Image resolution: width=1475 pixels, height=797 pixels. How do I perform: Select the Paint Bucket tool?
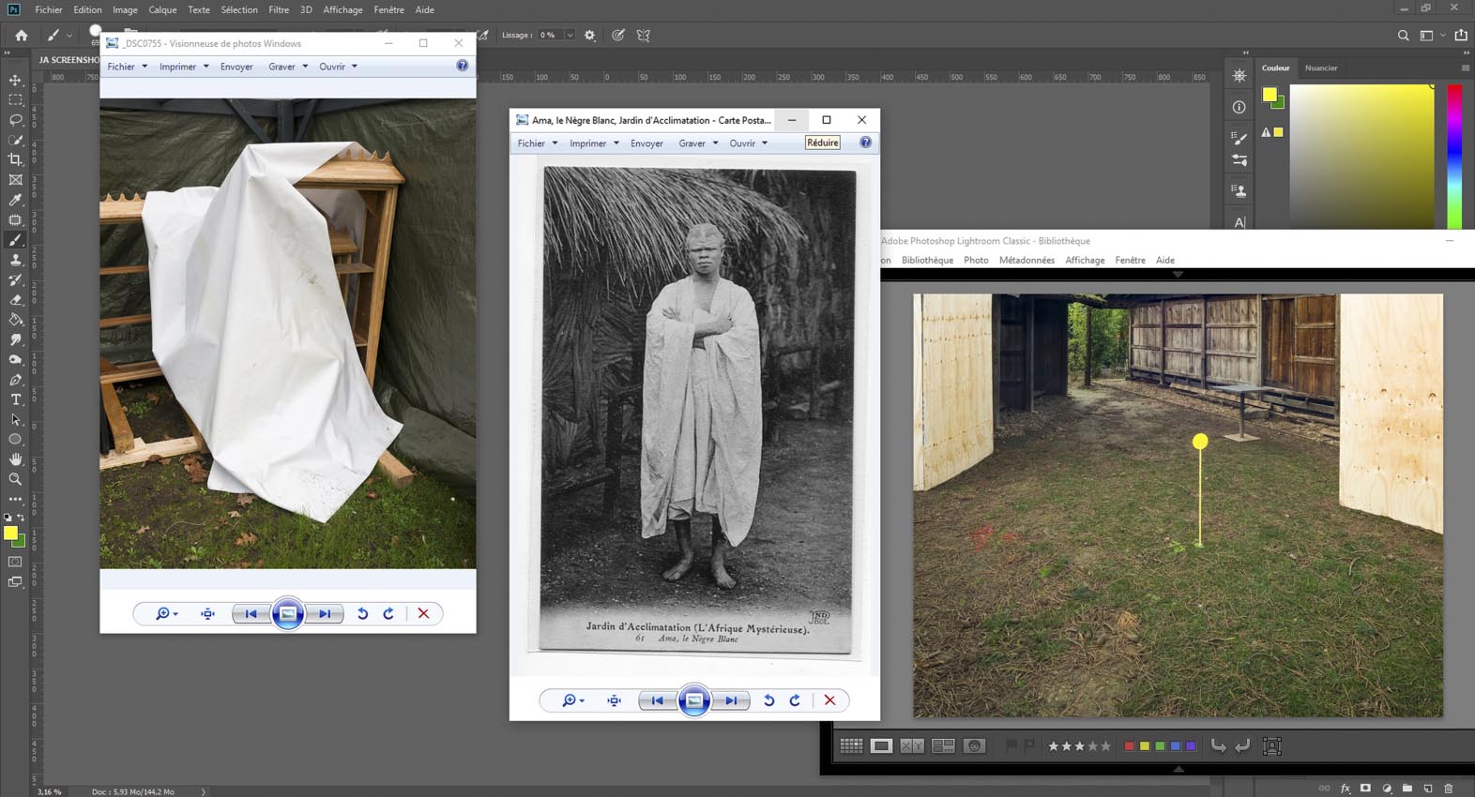(15, 320)
